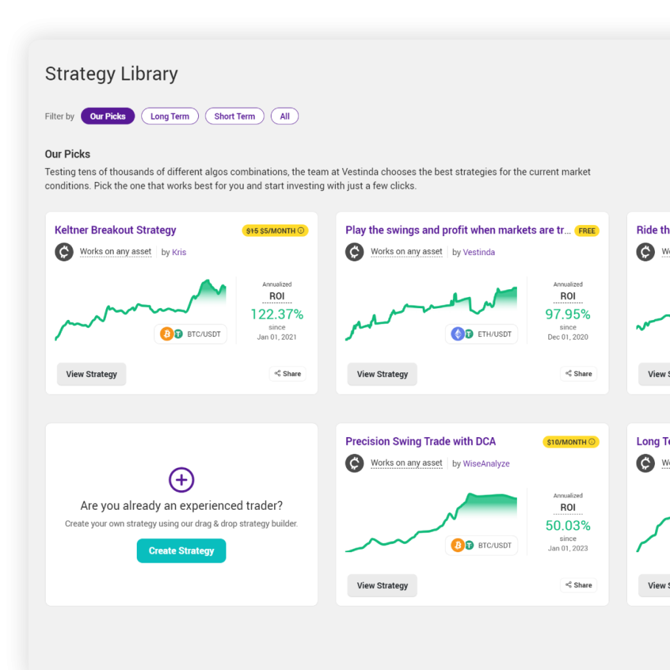
Task: Click the Tether icon on Precision Swing Trade badge
Action: [470, 545]
